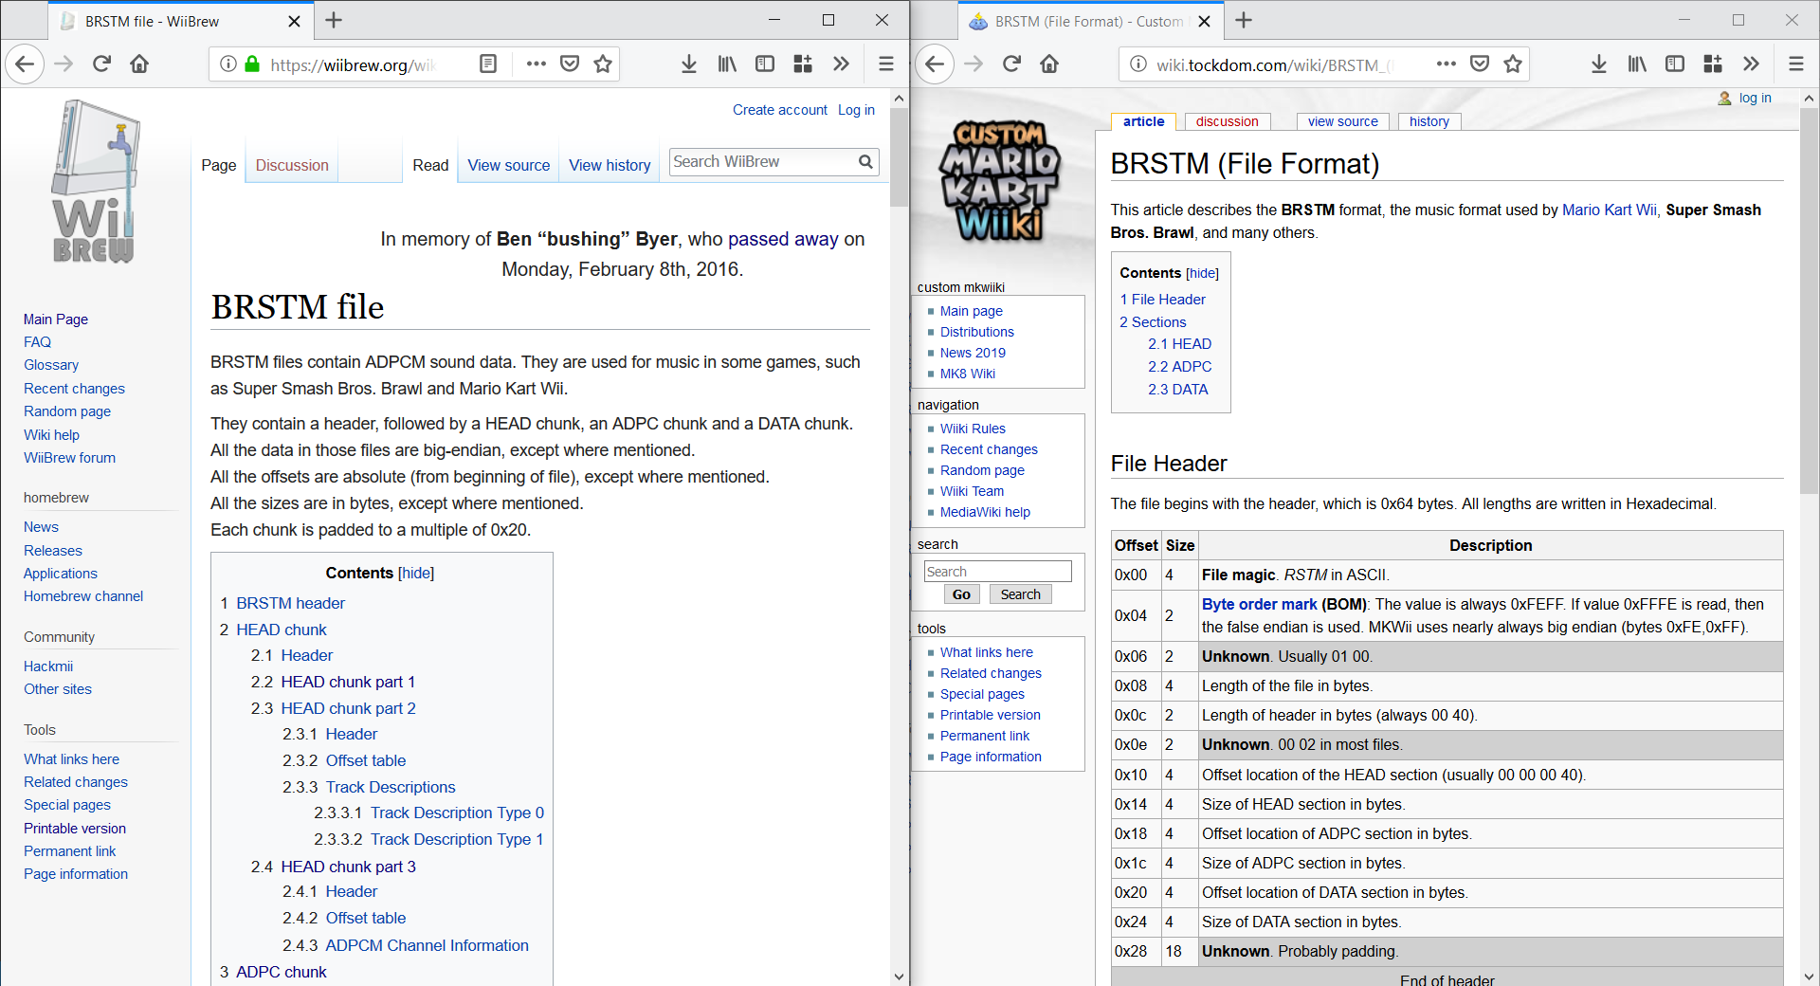Switch to the Discussion tab on WiiBrew

click(x=292, y=165)
